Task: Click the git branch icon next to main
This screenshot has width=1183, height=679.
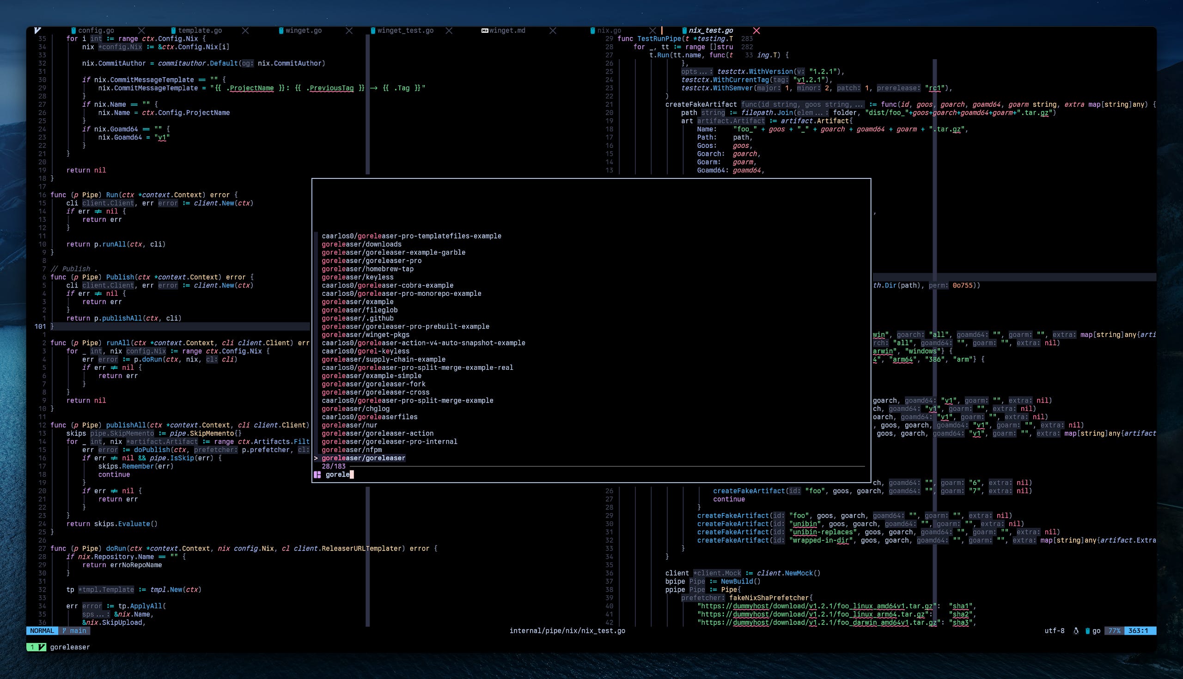Action: (x=65, y=630)
